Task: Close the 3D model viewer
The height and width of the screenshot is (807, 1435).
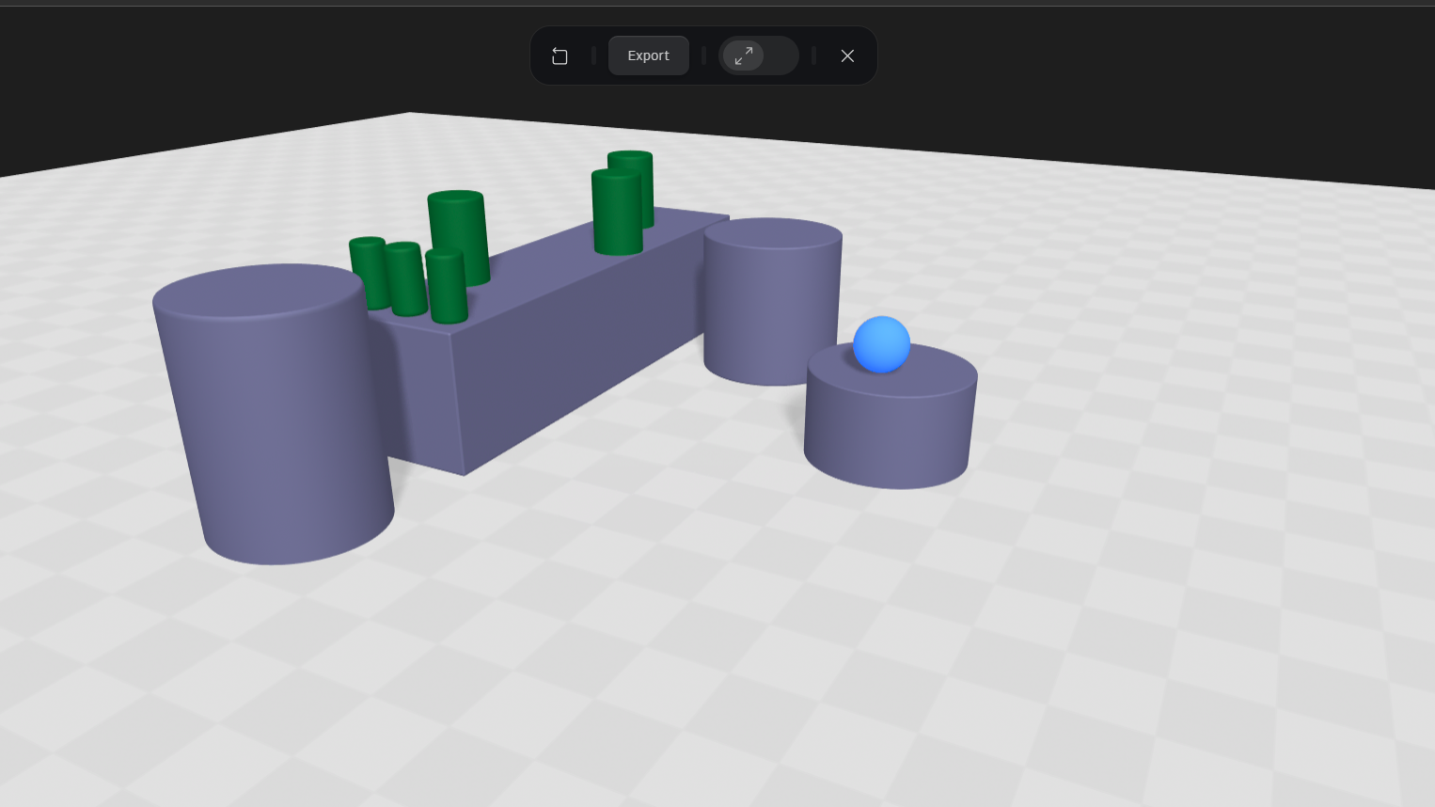Action: pyautogui.click(x=847, y=55)
